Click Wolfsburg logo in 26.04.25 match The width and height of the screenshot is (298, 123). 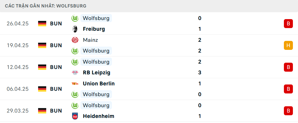75,18
